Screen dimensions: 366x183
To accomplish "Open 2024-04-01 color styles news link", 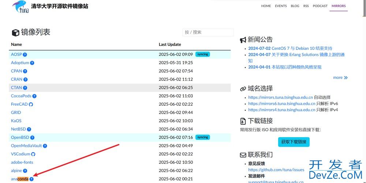I will pos(285,67).
